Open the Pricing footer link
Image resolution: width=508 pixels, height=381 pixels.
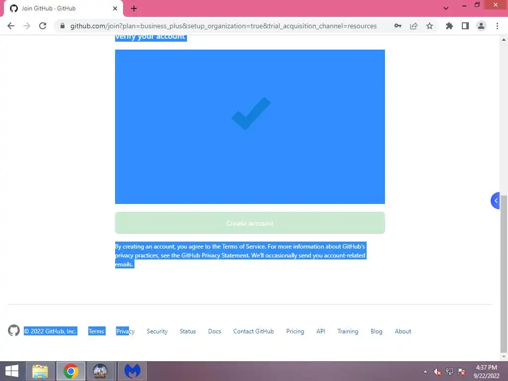coord(295,331)
